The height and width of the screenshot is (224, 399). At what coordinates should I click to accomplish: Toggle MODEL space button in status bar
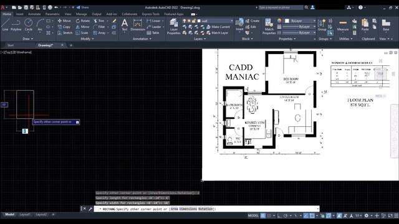[253, 216]
